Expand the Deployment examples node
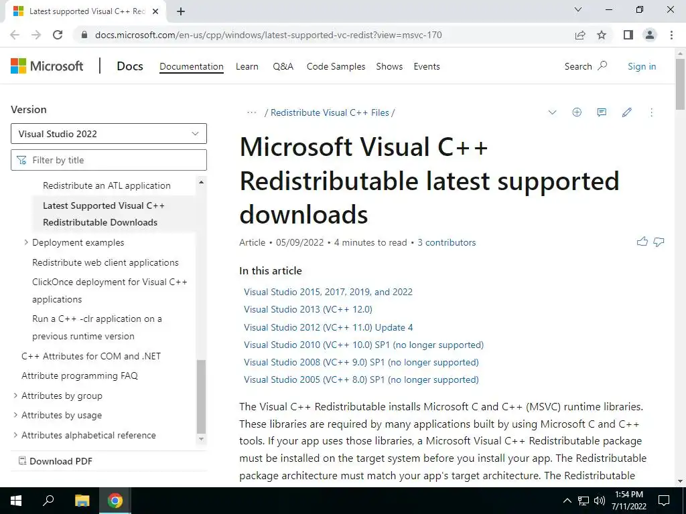Image resolution: width=686 pixels, height=514 pixels. (x=26, y=242)
